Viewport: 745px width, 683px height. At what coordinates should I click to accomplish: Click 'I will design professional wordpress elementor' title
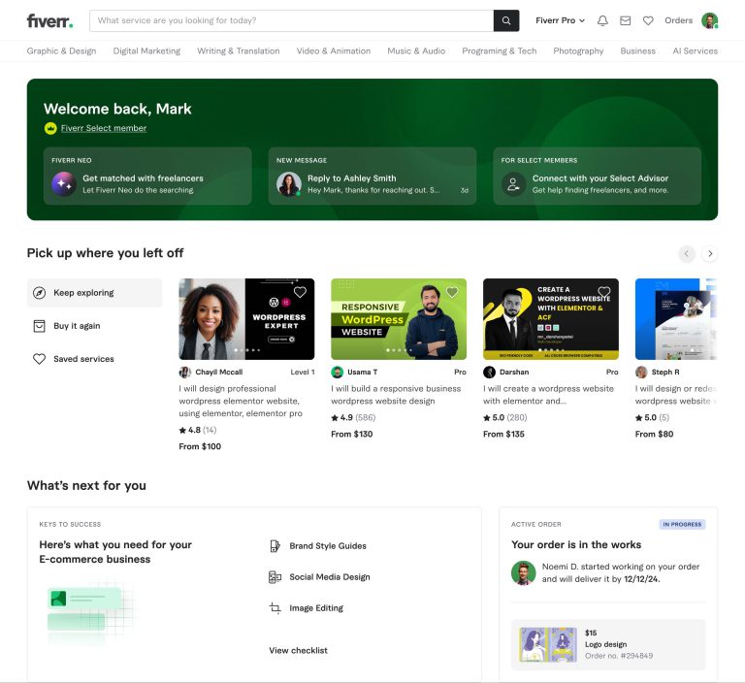tap(241, 401)
